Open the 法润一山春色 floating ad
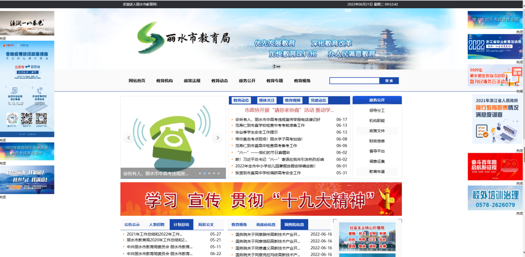The image size is (525, 257). coord(27,23)
